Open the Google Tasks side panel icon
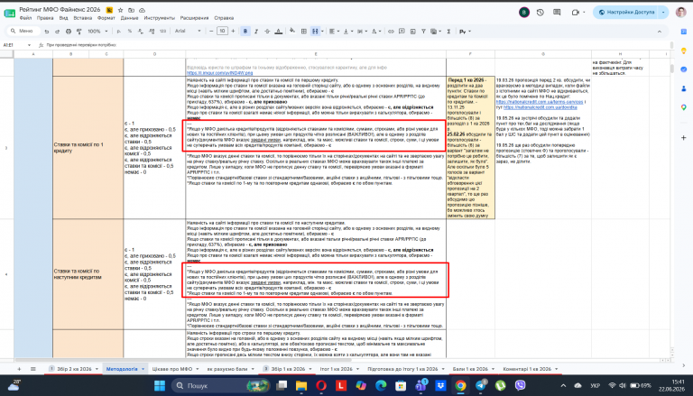This screenshot has width=693, height=396. tap(683, 69)
